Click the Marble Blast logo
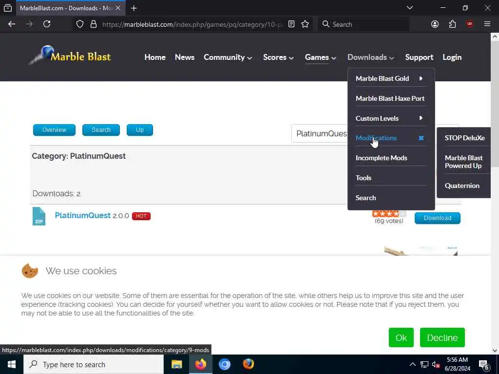The height and width of the screenshot is (374, 499). point(70,56)
